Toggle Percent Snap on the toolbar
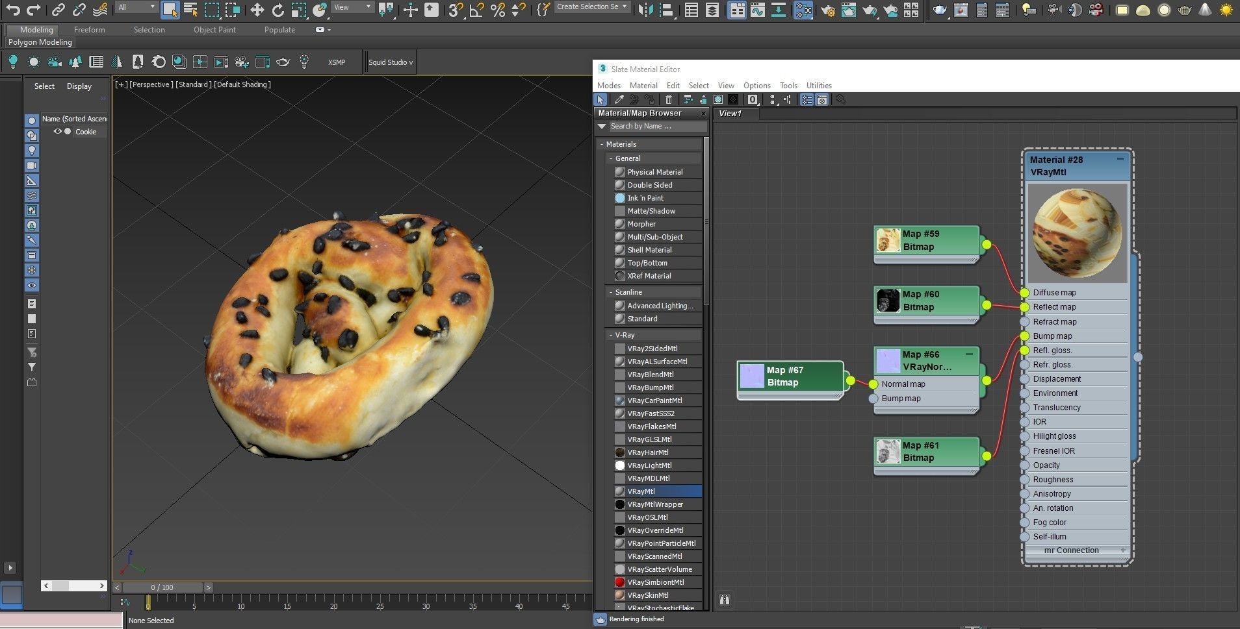 pyautogui.click(x=498, y=9)
